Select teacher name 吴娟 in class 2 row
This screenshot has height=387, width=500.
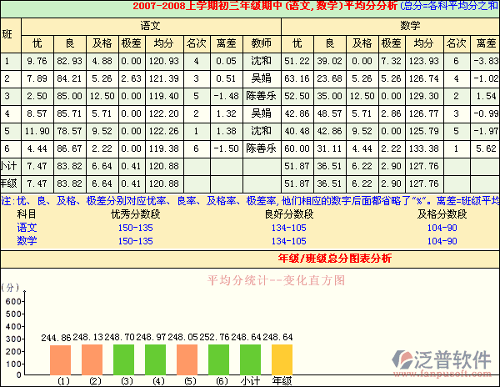coord(261,78)
